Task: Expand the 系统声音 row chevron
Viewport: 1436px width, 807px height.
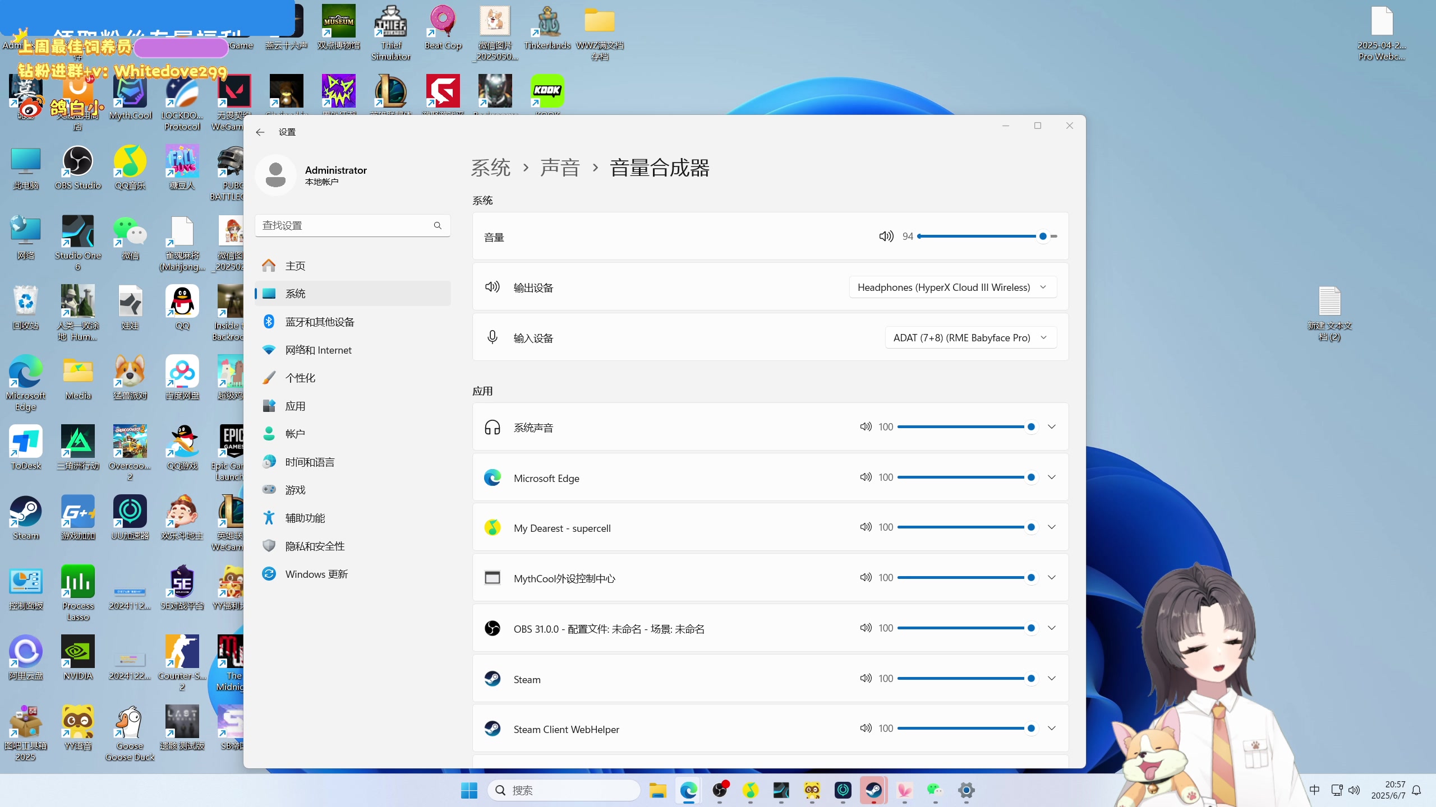Action: (1052, 426)
